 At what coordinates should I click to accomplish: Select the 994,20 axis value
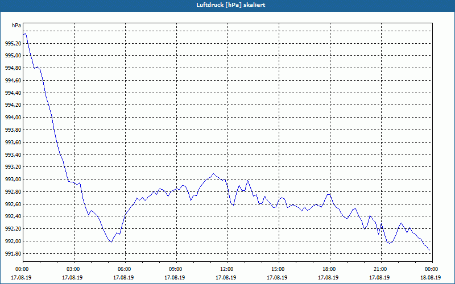(x=13, y=105)
